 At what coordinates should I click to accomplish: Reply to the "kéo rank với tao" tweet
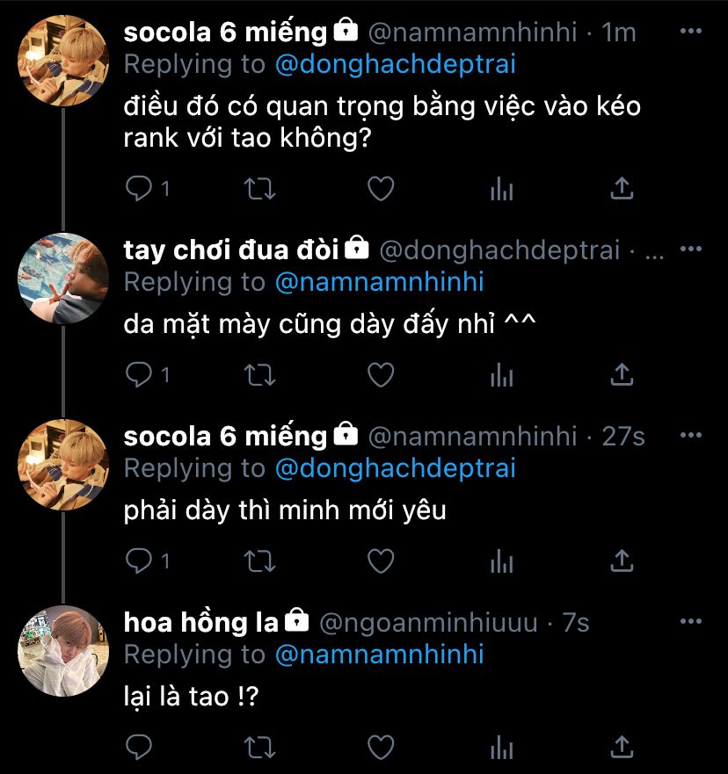pos(140,188)
